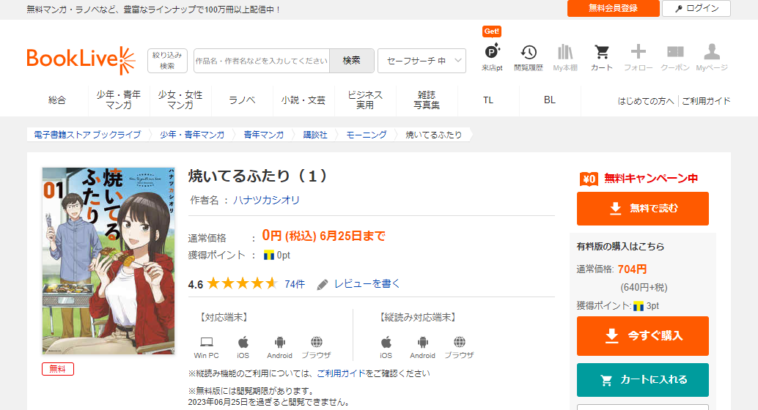758x410 pixels.
Task: Open the 少女・女性マンガ category menu
Action: [x=180, y=100]
